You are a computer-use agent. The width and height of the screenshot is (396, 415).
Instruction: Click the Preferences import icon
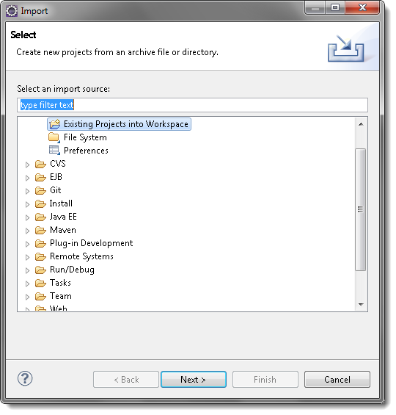click(54, 151)
